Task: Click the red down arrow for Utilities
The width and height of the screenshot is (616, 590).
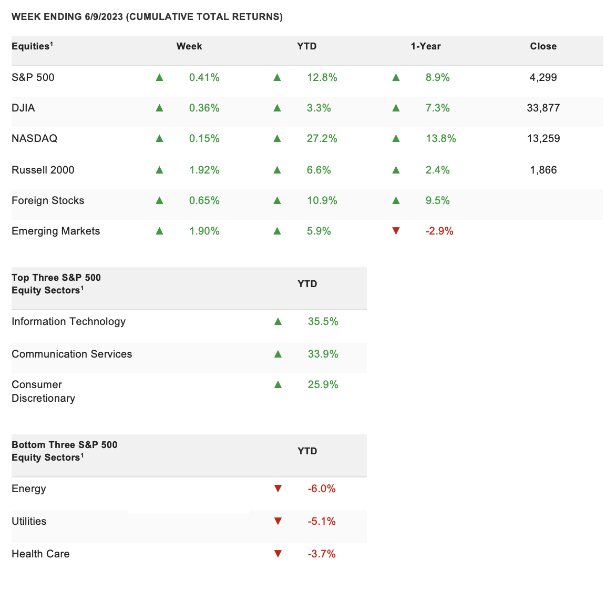Action: (278, 521)
